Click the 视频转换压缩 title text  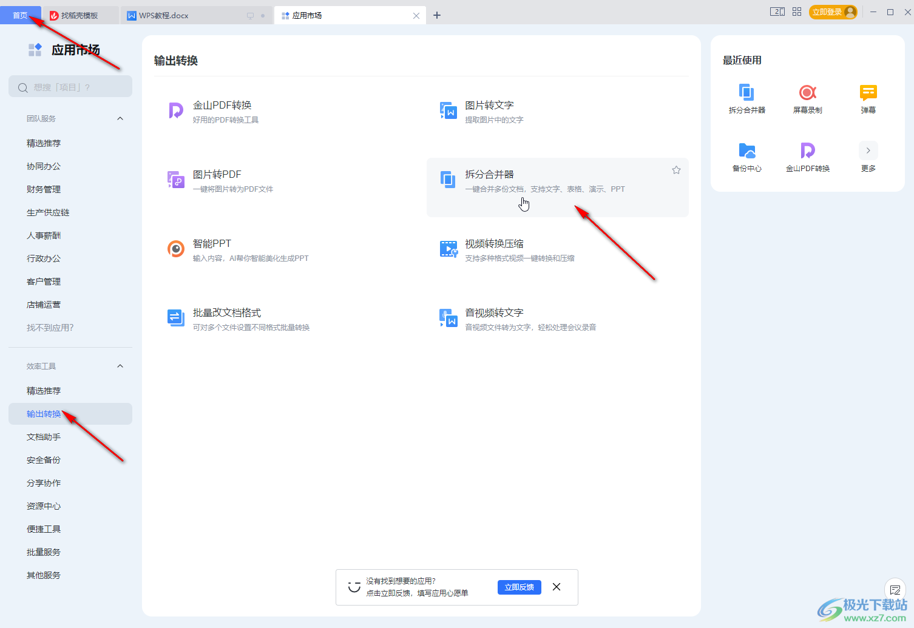pos(494,243)
